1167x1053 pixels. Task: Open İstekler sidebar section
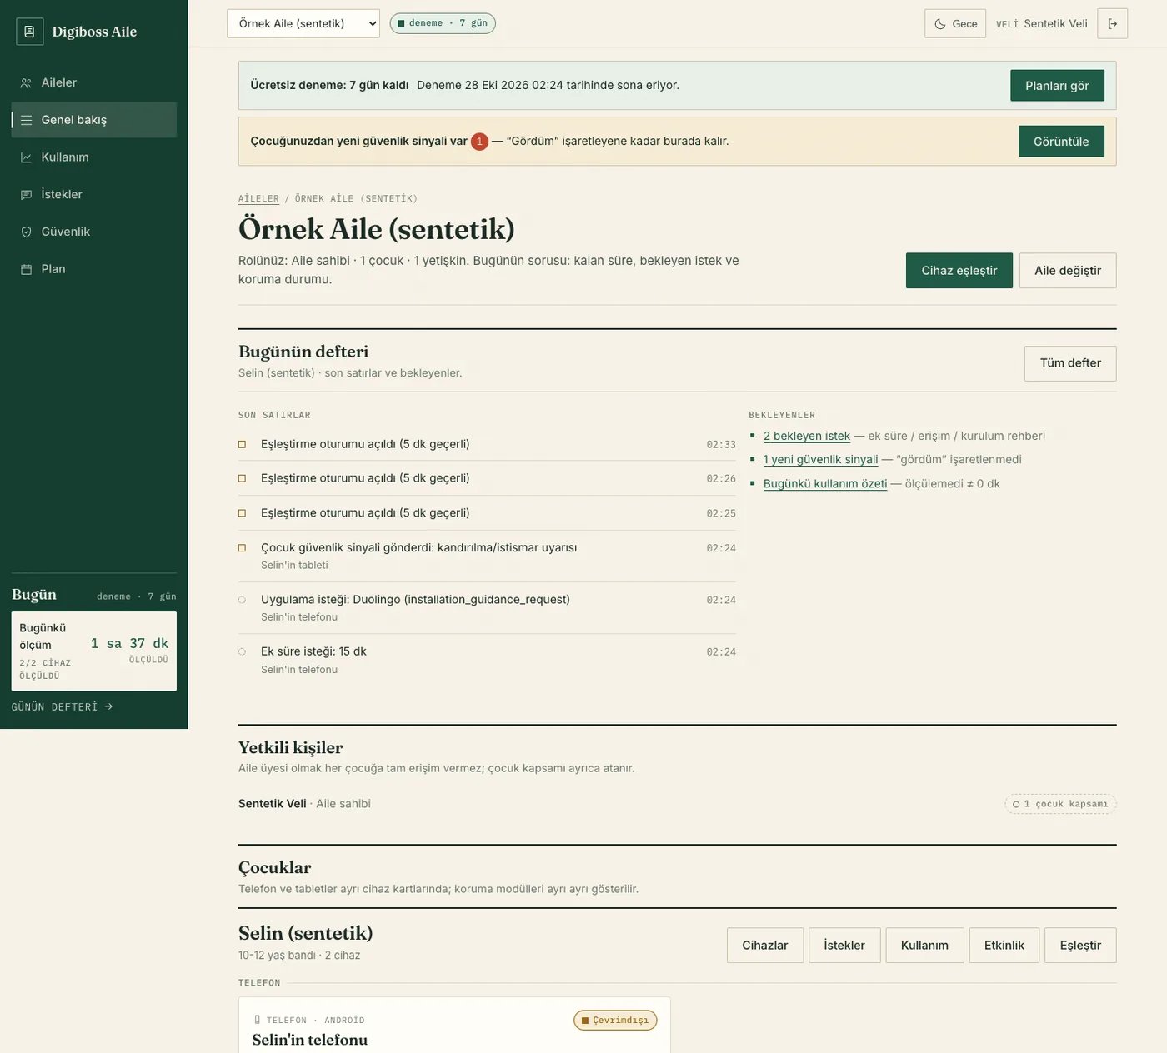pyautogui.click(x=94, y=194)
